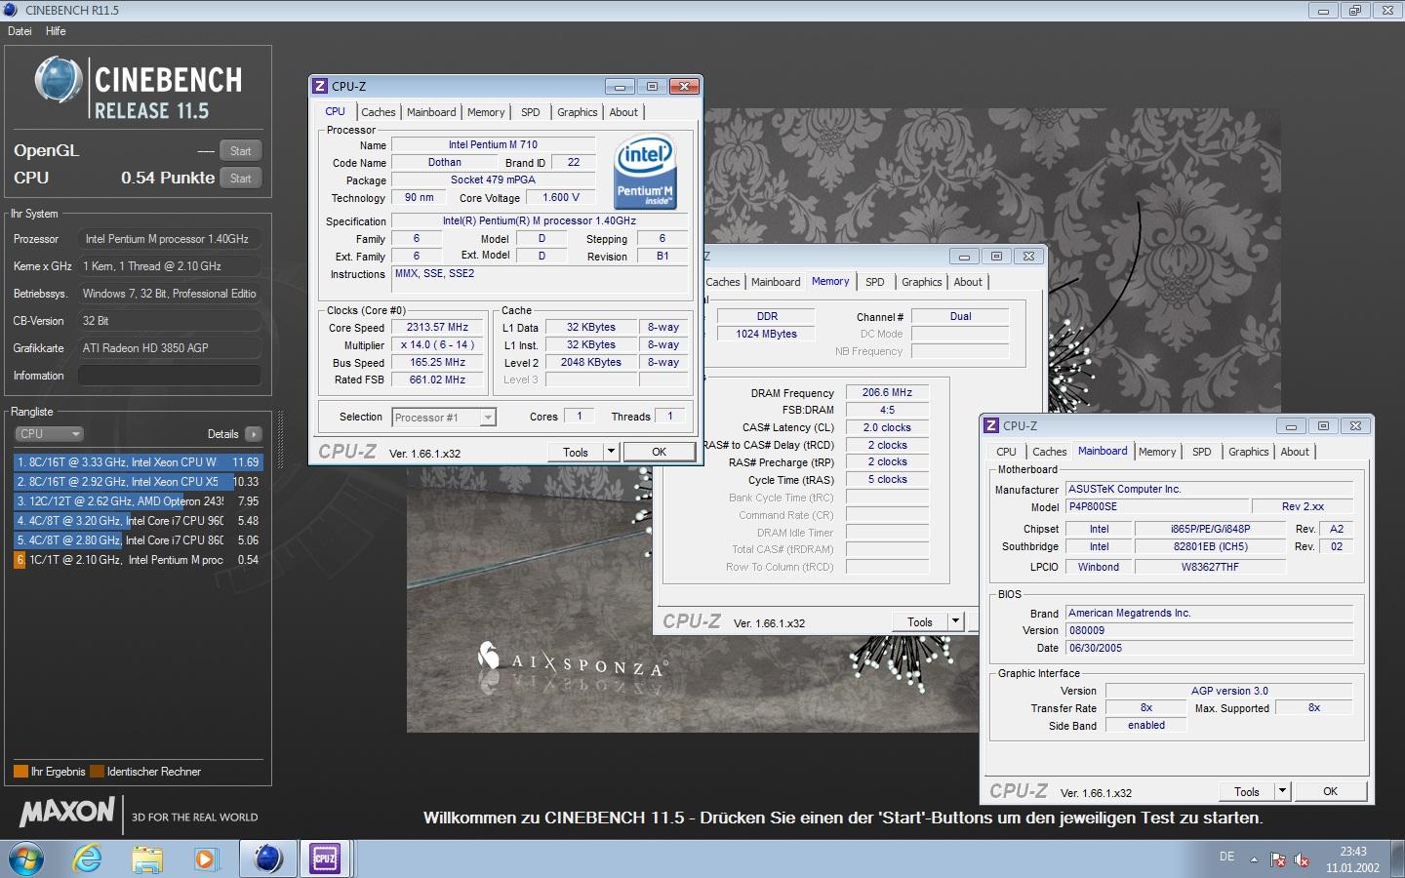The height and width of the screenshot is (878, 1405).
Task: Open Mainboard tab in CPU-Z Memory window
Action: pyautogui.click(x=776, y=282)
